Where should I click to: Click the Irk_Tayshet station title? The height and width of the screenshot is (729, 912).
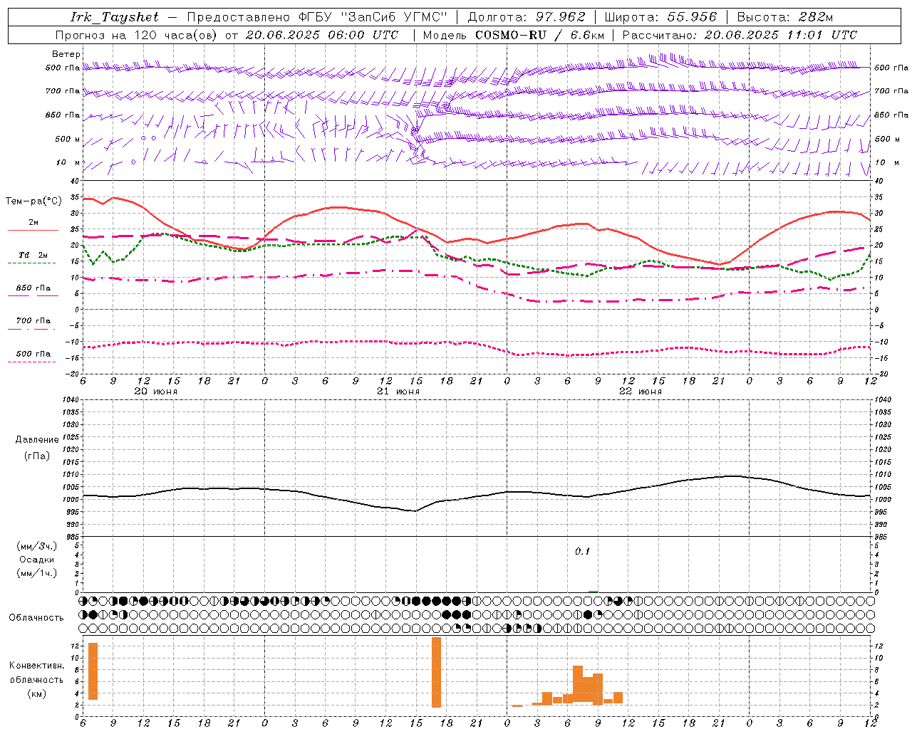click(x=115, y=17)
